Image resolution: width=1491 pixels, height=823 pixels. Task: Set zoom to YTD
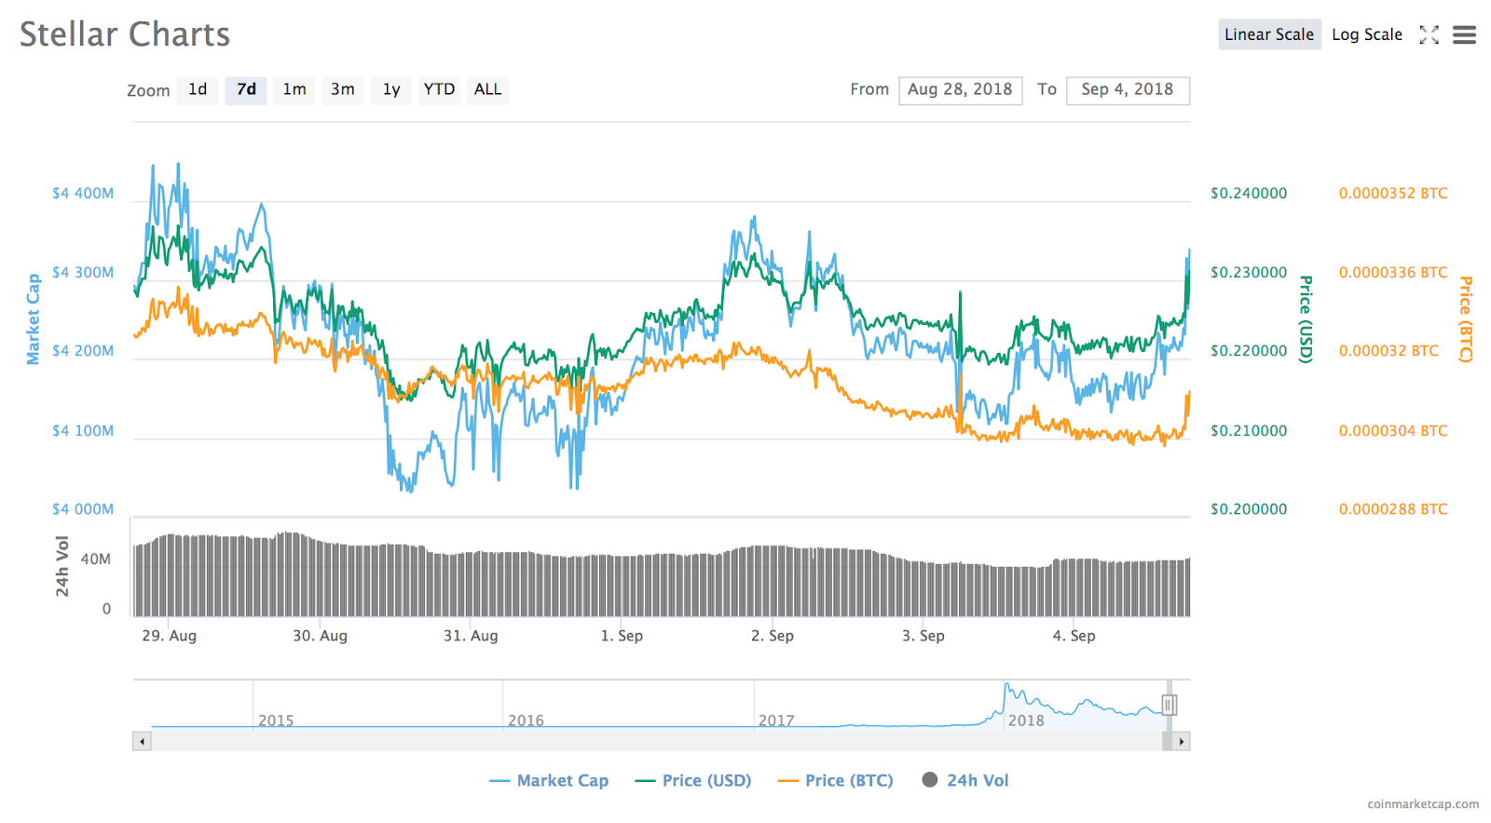tap(439, 89)
